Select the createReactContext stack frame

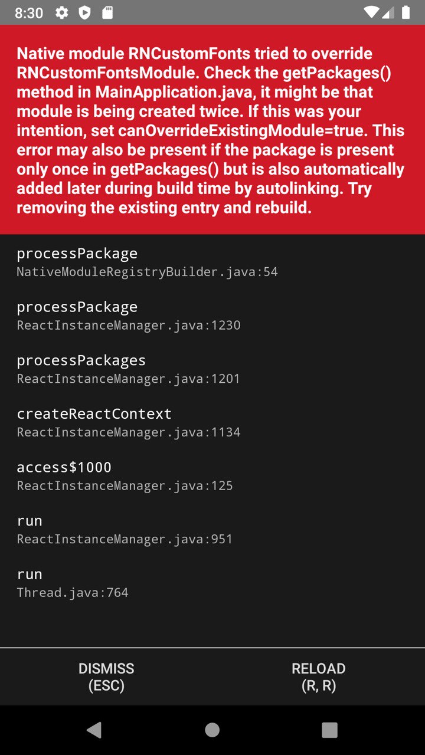pyautogui.click(x=212, y=422)
